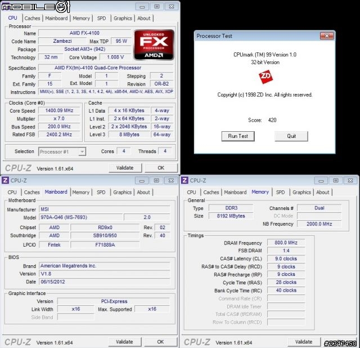Click the Socket AM3+ (942) package field

(x=84, y=49)
